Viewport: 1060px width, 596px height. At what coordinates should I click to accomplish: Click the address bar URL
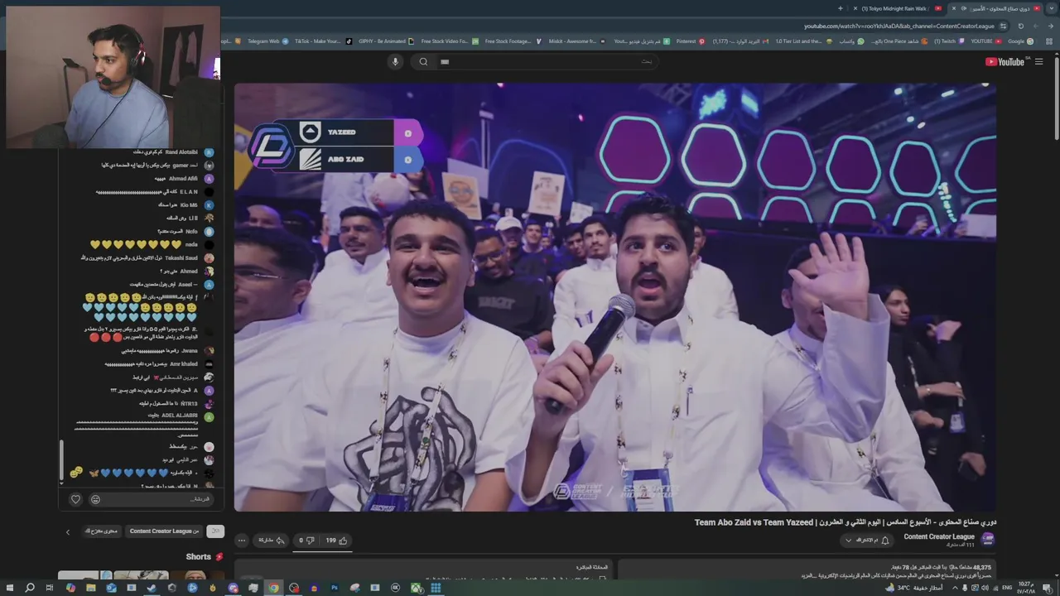(899, 26)
